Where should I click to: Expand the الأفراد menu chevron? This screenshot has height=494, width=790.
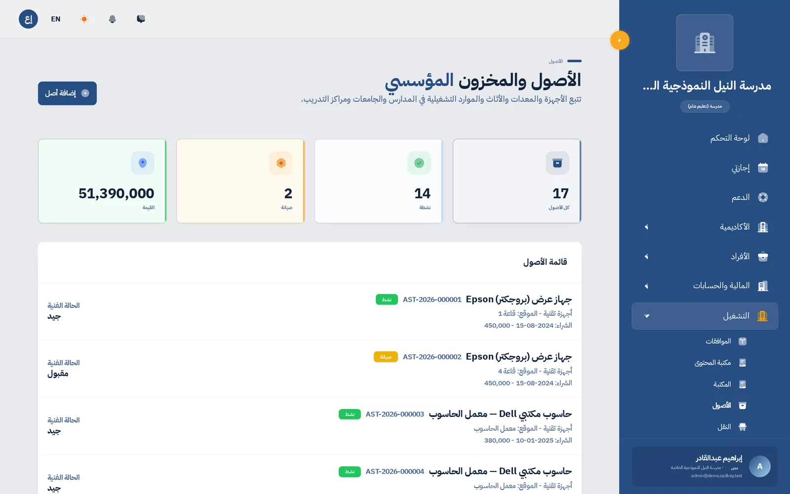click(x=646, y=257)
